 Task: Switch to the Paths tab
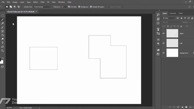(x=181, y=13)
